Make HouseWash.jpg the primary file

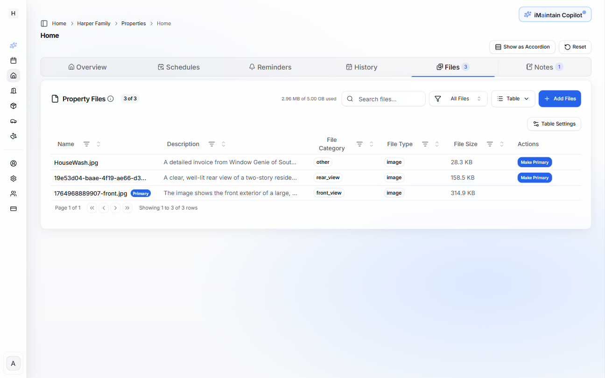535,162
